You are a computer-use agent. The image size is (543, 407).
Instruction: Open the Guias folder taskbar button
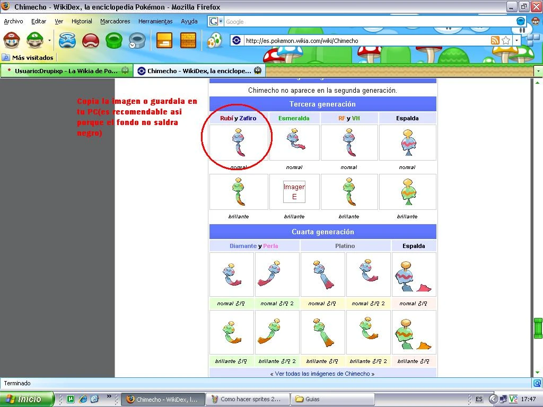pos(332,400)
